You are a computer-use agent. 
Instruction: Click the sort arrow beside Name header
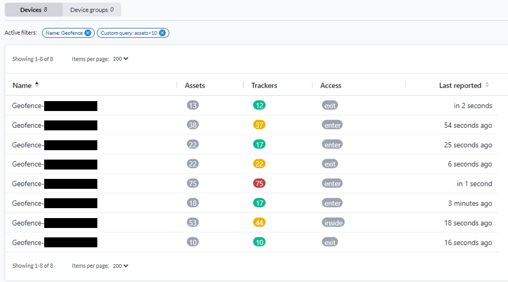coord(37,85)
